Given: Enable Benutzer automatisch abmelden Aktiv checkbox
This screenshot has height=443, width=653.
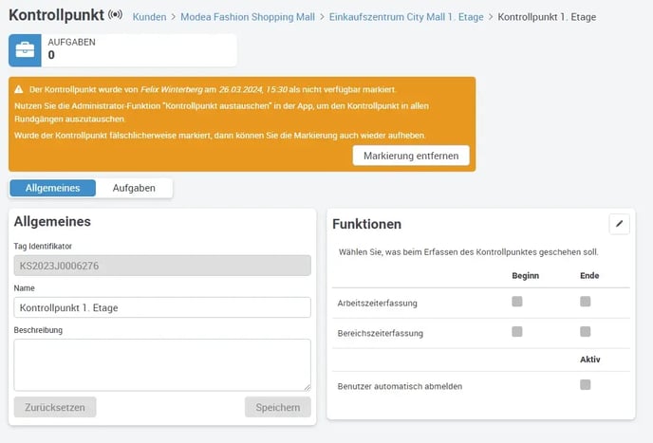Looking at the screenshot, I should 585,385.
